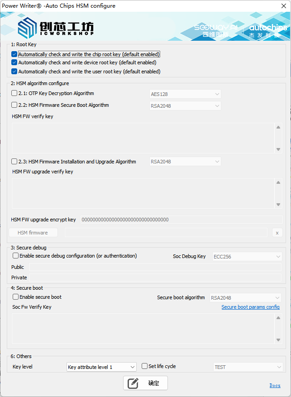Open the Secure boot algorithm dropdown

[245, 298]
